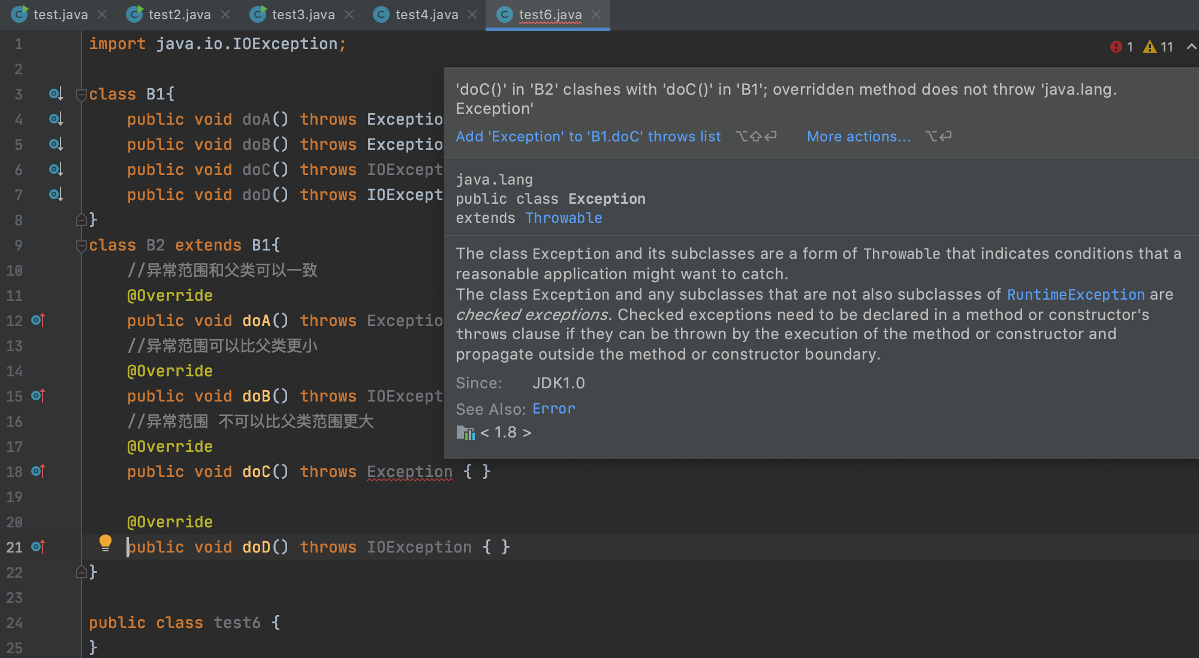
Task: Click the overriding method icon on line 18
Action: [x=38, y=472]
